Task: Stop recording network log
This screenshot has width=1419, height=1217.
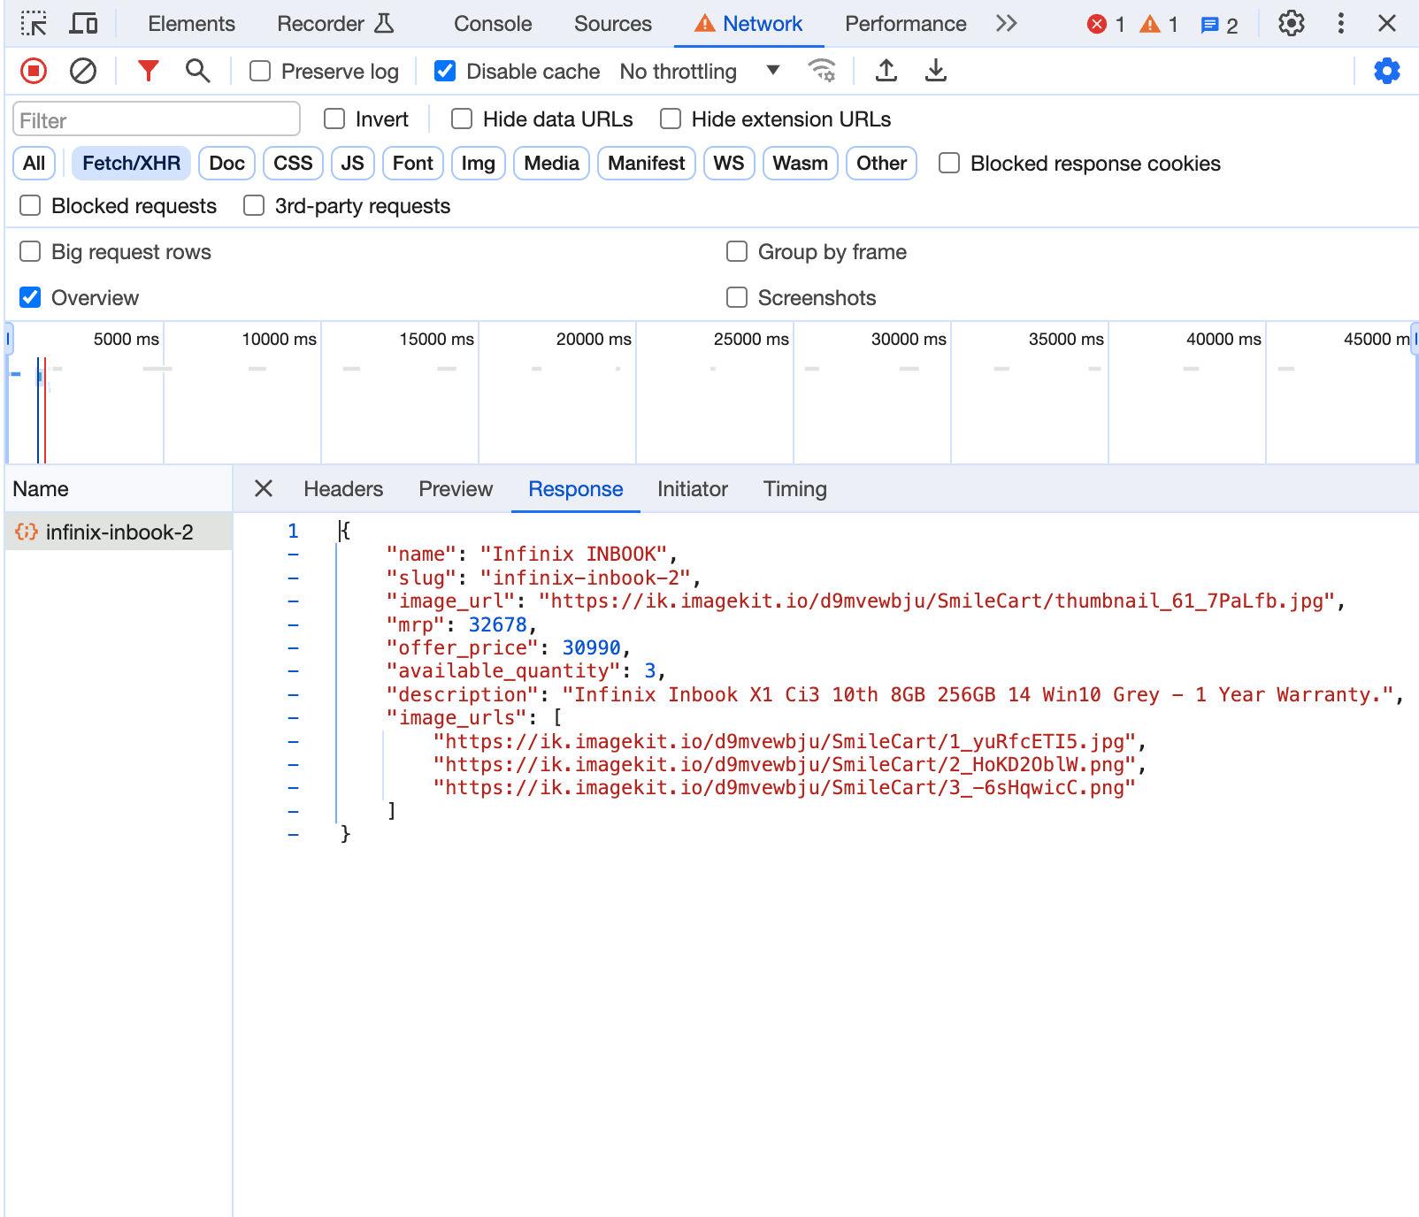Action: pyautogui.click(x=34, y=71)
